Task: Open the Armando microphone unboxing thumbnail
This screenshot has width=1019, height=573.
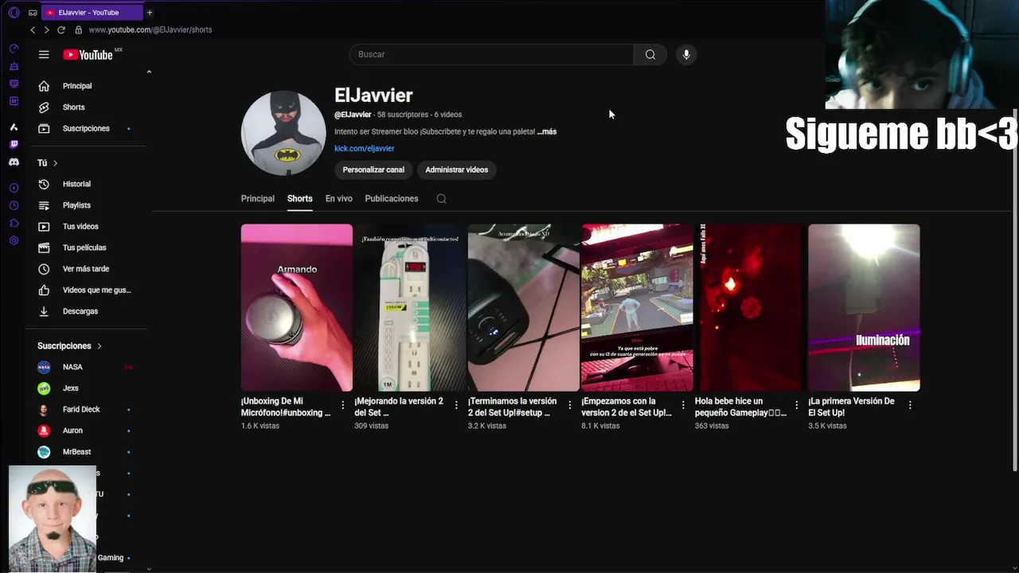Action: tap(297, 308)
